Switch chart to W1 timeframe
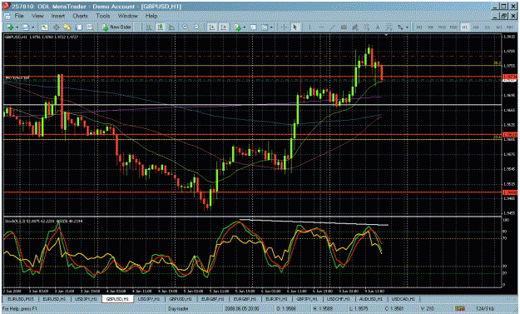520x314 pixels. [x=498, y=27]
